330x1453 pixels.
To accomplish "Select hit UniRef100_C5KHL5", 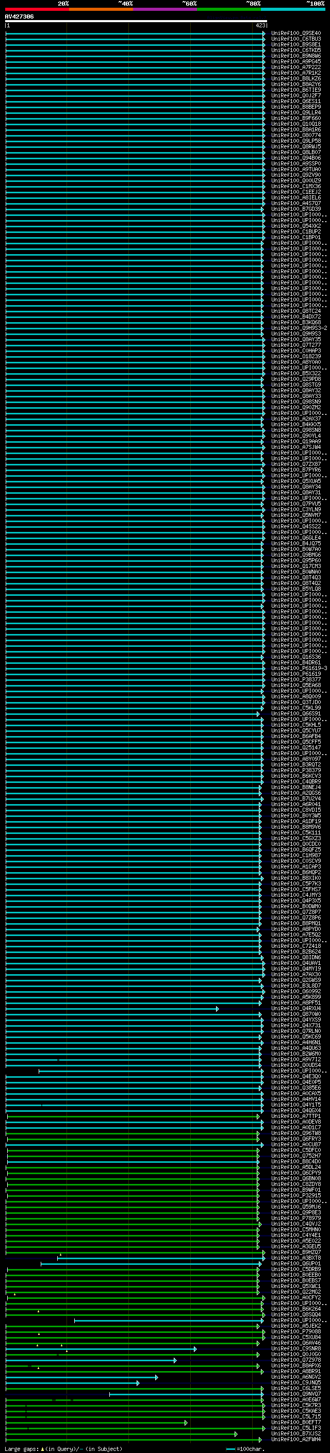I will (x=296, y=725).
